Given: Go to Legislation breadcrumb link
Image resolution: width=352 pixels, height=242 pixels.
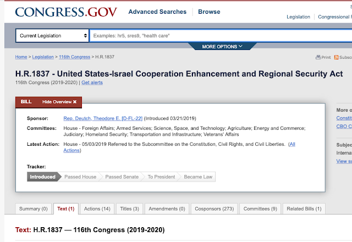Looking at the screenshot, I should 43,57.
